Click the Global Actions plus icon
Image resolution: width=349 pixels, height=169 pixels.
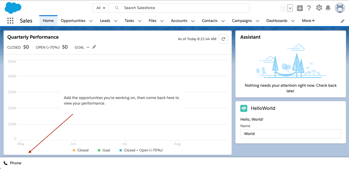click(300, 8)
